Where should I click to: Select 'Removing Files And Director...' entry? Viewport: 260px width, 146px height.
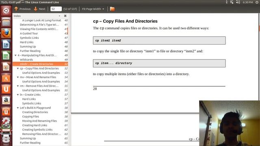pyautogui.click(x=41, y=134)
